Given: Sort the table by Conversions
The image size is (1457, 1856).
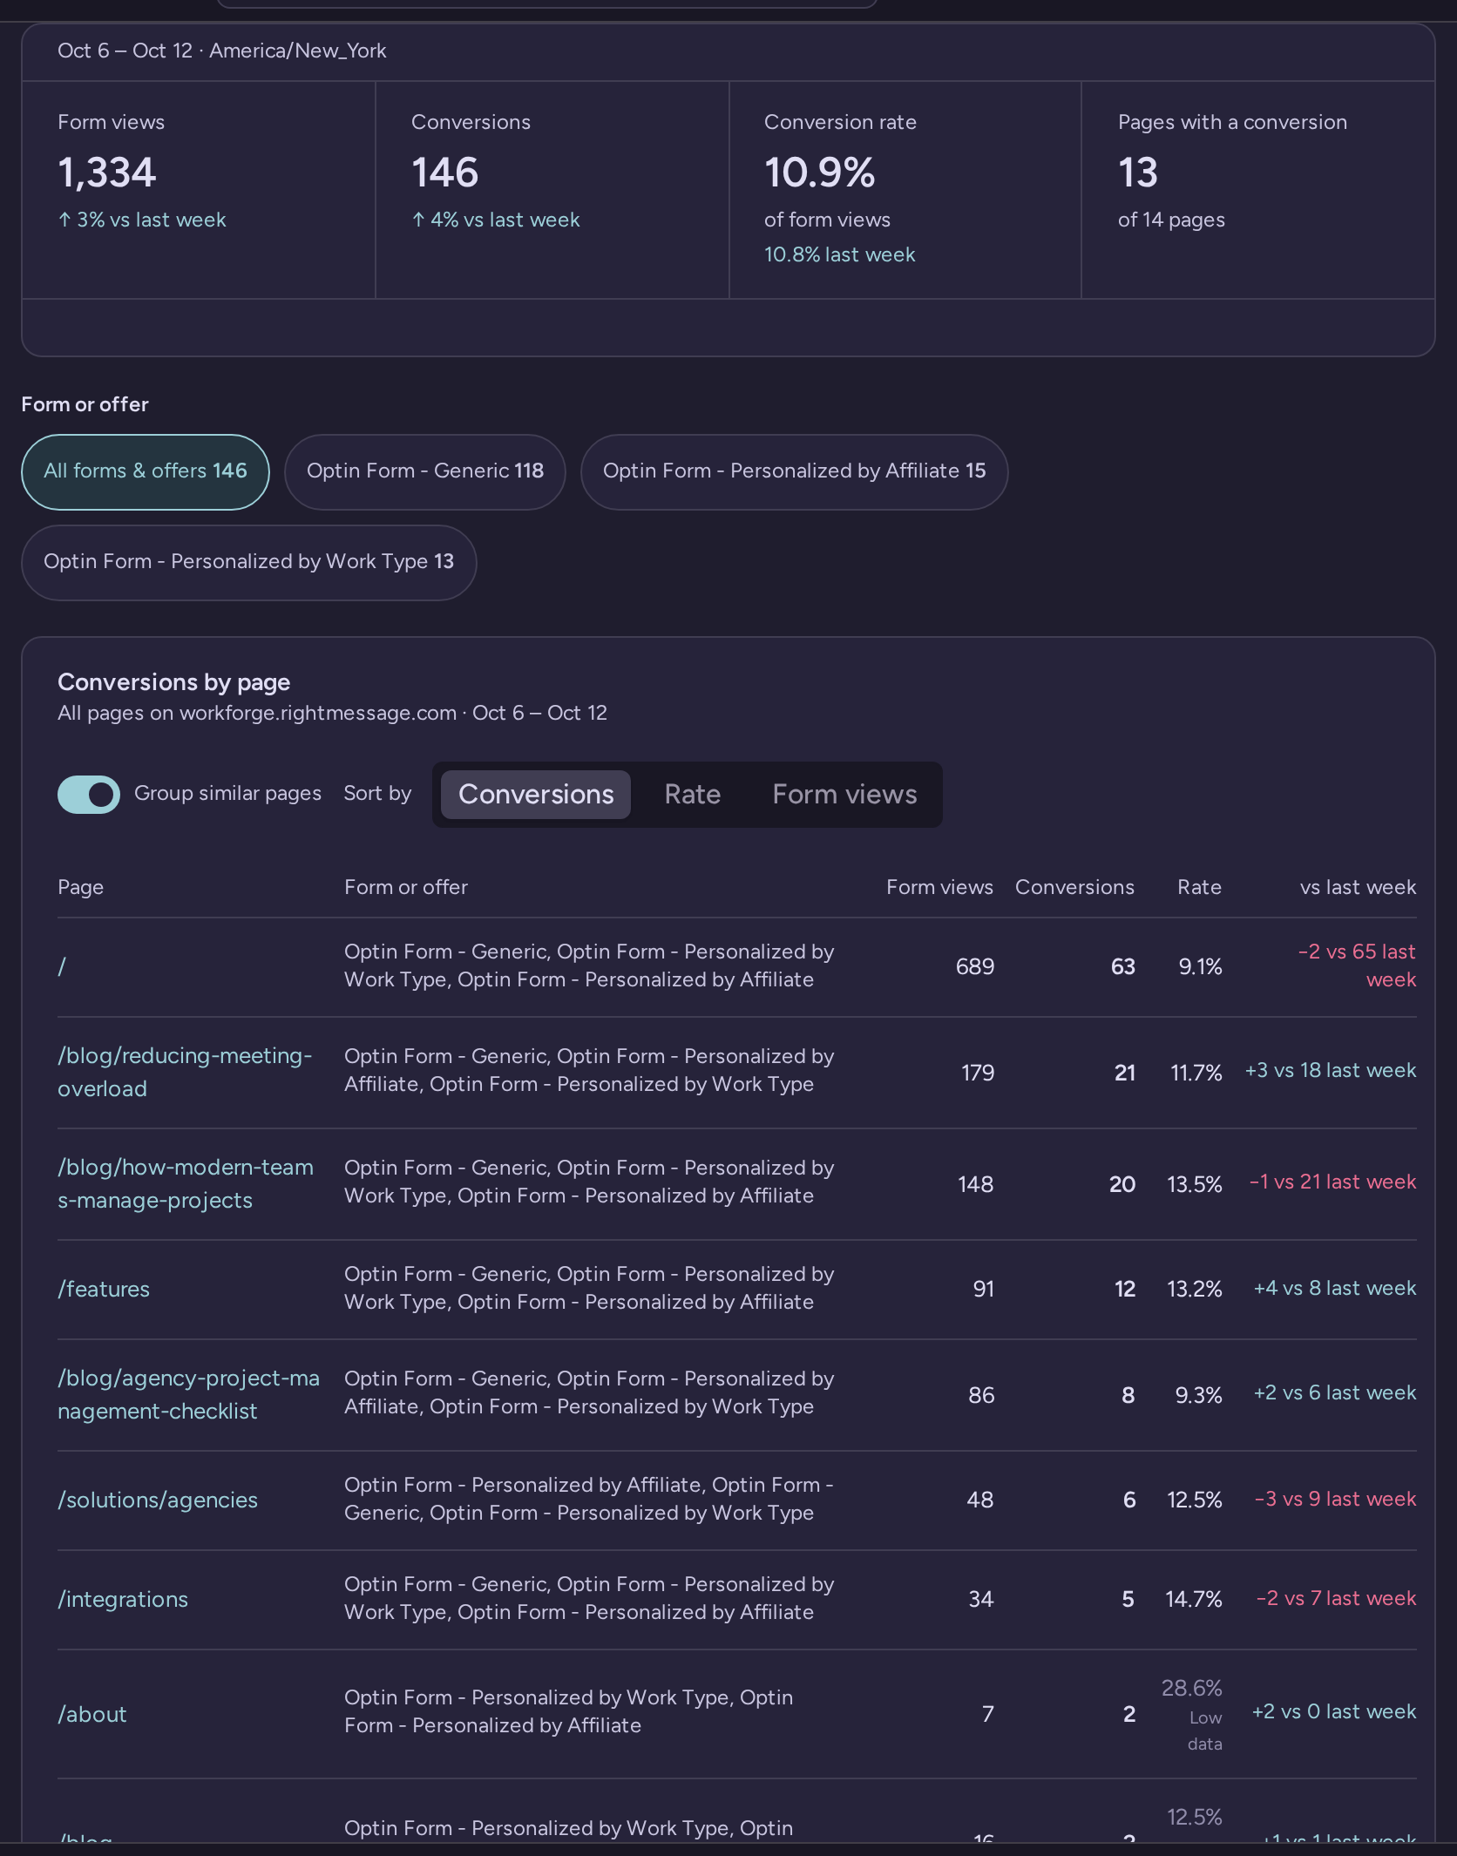Looking at the screenshot, I should 536,794.
